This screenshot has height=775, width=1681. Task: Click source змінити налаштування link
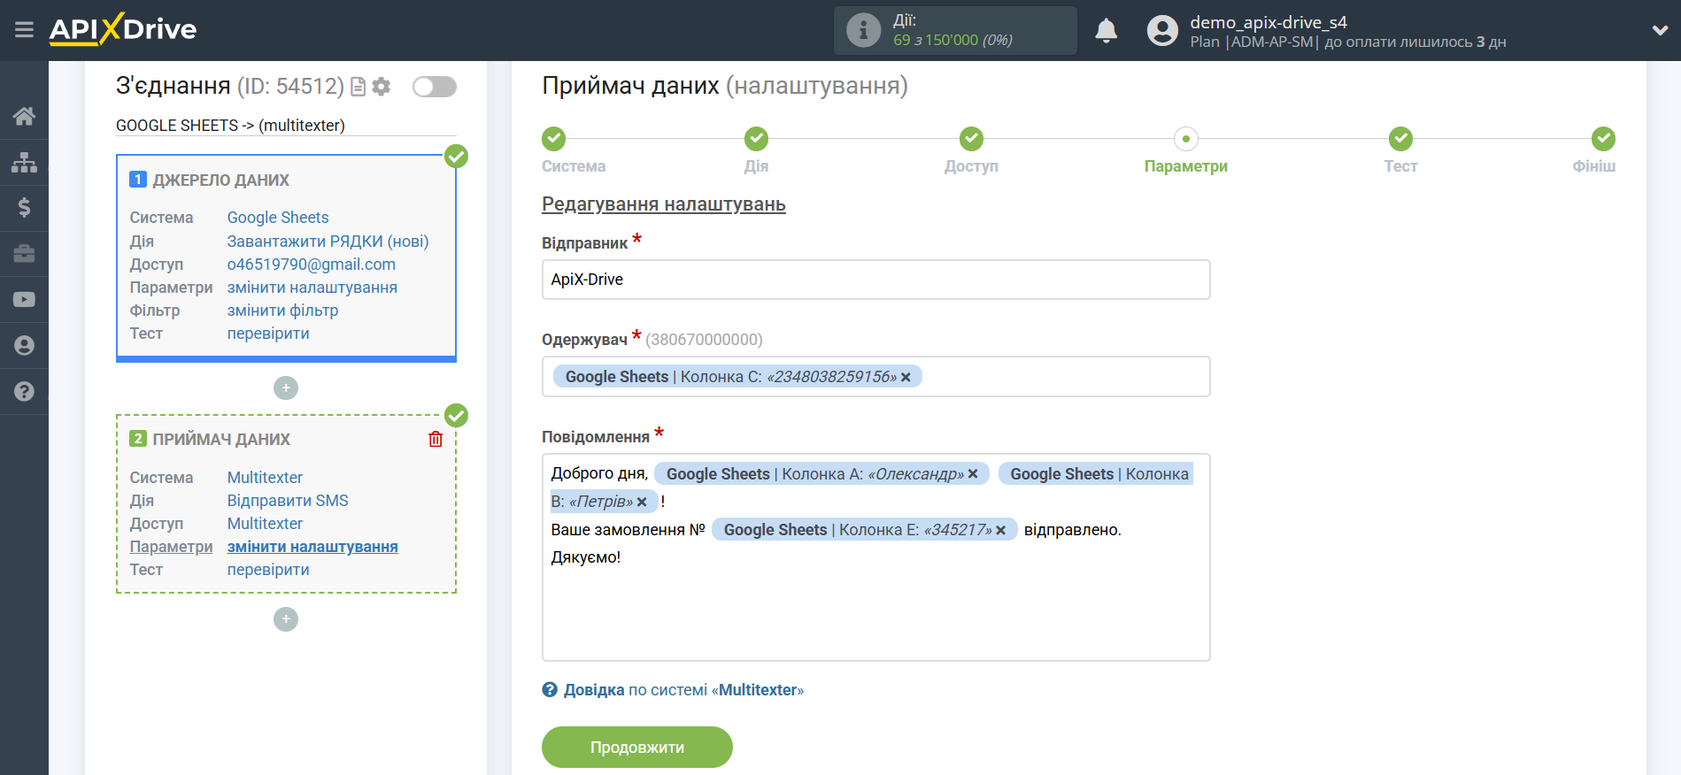pyautogui.click(x=312, y=288)
